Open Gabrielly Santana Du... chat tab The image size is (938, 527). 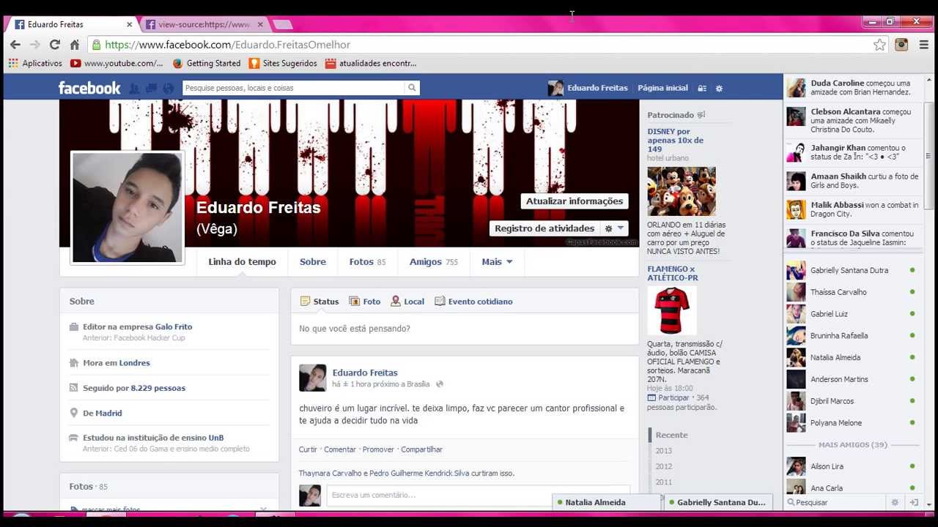718,503
